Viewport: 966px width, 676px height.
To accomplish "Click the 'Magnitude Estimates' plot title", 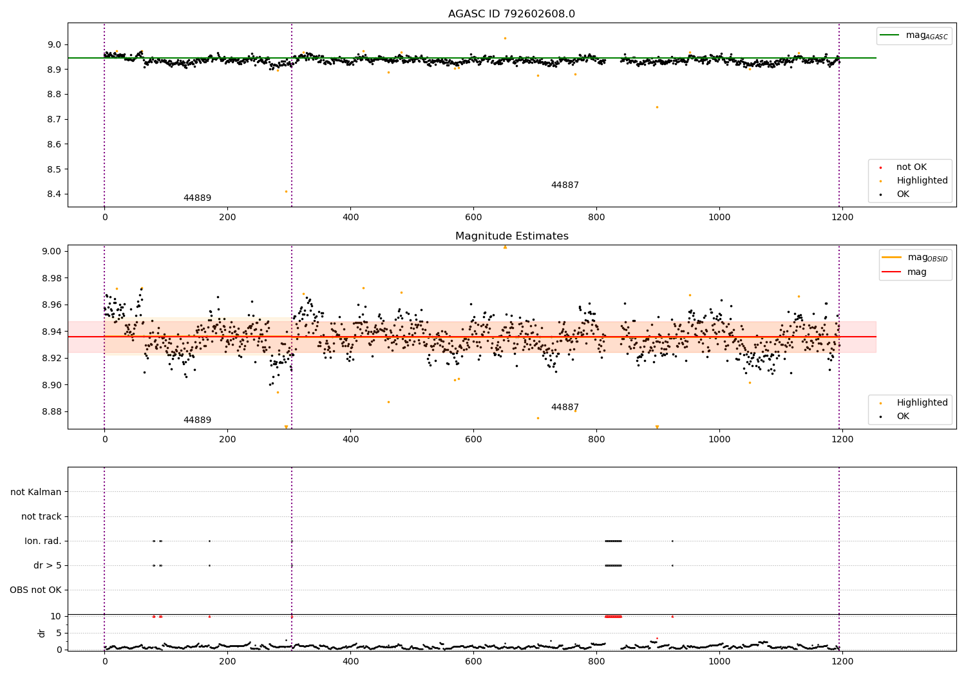I will pyautogui.click(x=511, y=236).
